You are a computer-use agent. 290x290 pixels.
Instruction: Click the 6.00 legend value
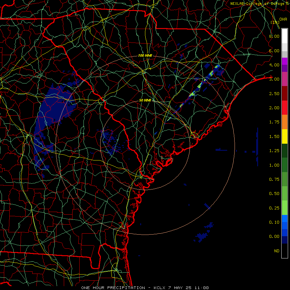pyautogui.click(x=274, y=51)
